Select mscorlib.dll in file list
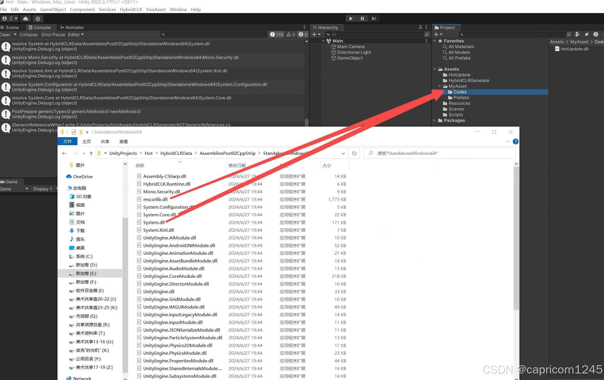Screen dimensions: 604x380 (x=155, y=199)
